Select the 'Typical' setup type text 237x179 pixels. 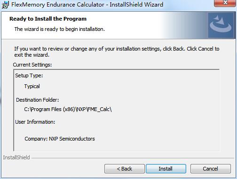click(x=32, y=86)
